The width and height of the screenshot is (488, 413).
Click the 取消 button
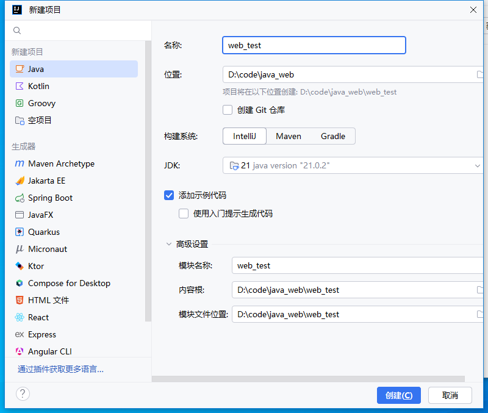pos(450,395)
